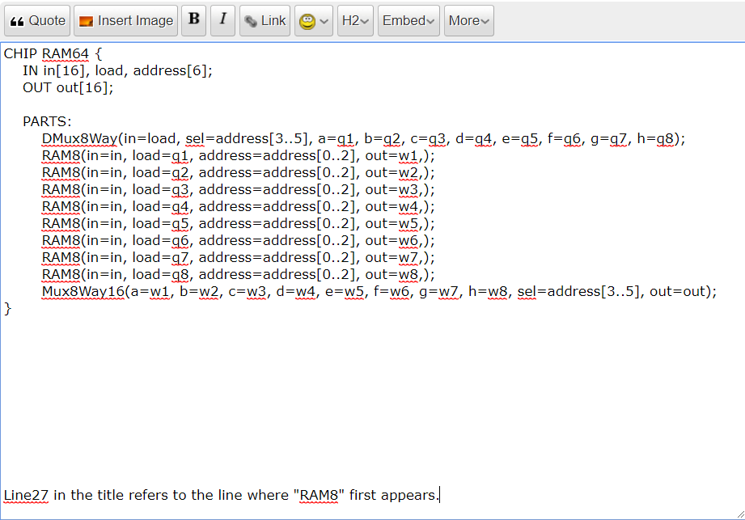This screenshot has height=520, width=745.
Task: Insert a hyperlink with the Link button
Action: (x=265, y=21)
